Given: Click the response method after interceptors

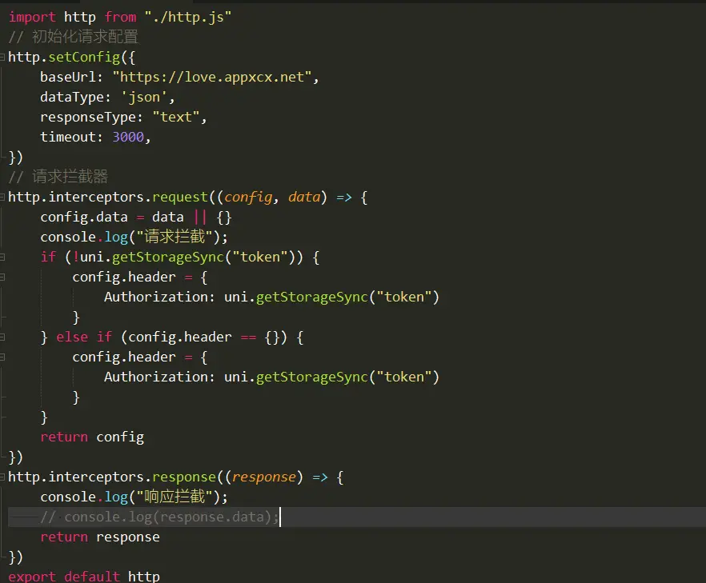Looking at the screenshot, I should click(x=184, y=477).
